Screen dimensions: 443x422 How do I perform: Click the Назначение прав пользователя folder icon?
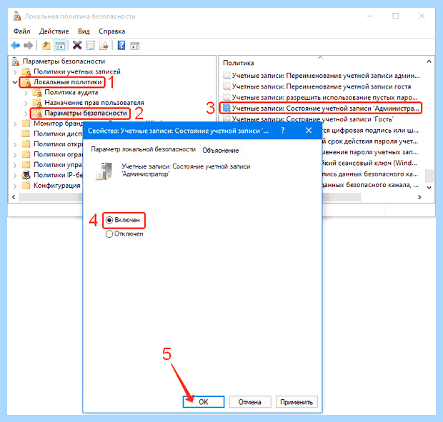[x=36, y=103]
